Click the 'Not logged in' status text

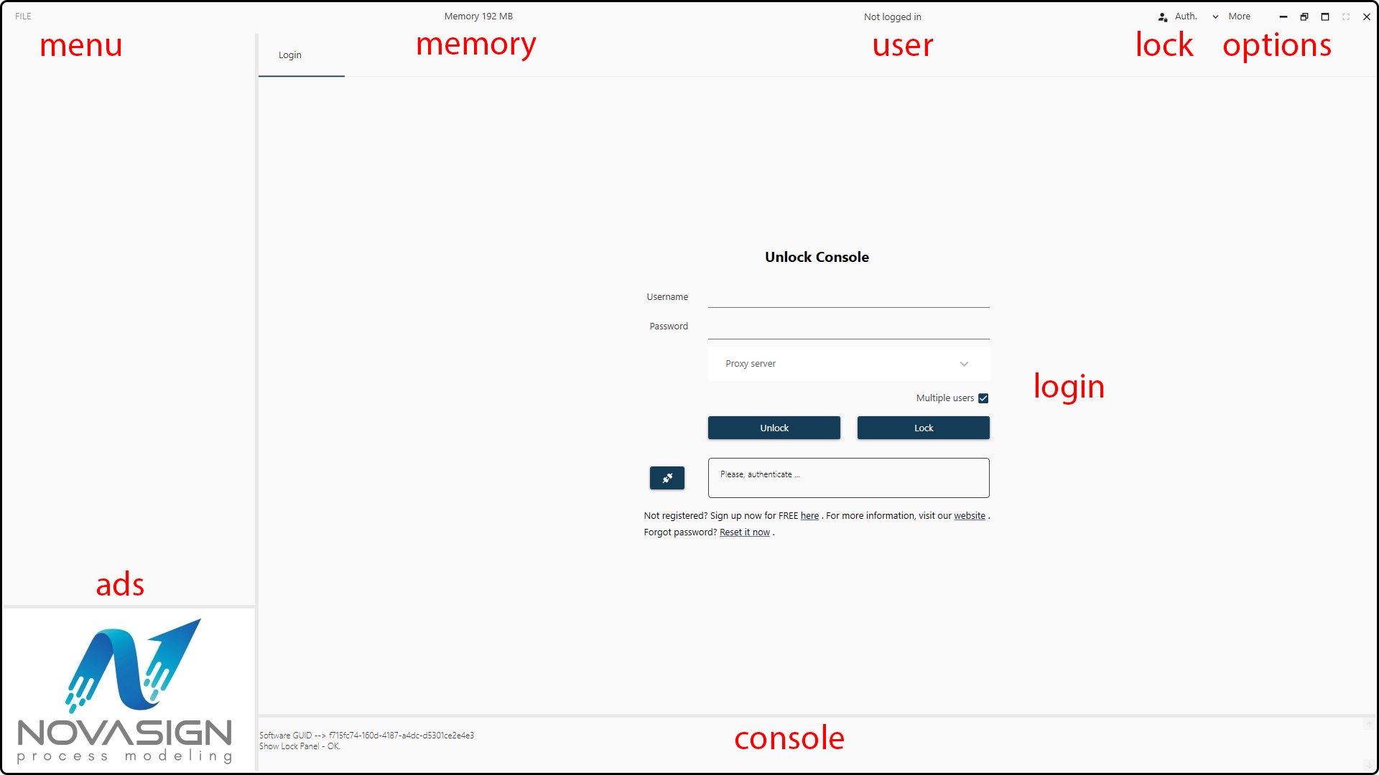click(893, 17)
